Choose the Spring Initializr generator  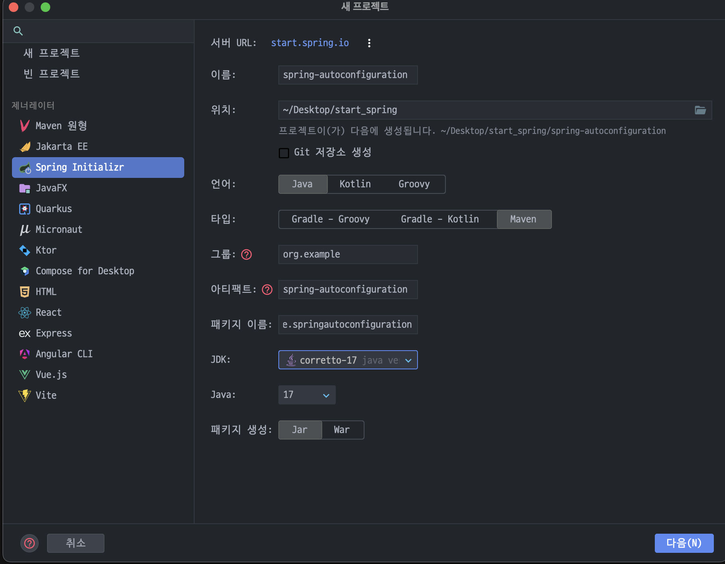coord(98,168)
